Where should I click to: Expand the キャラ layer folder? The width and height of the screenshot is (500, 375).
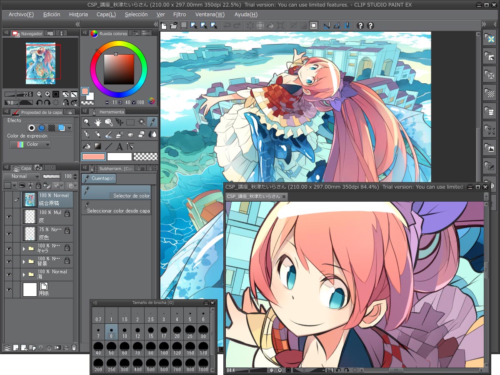pyautogui.click(x=24, y=249)
